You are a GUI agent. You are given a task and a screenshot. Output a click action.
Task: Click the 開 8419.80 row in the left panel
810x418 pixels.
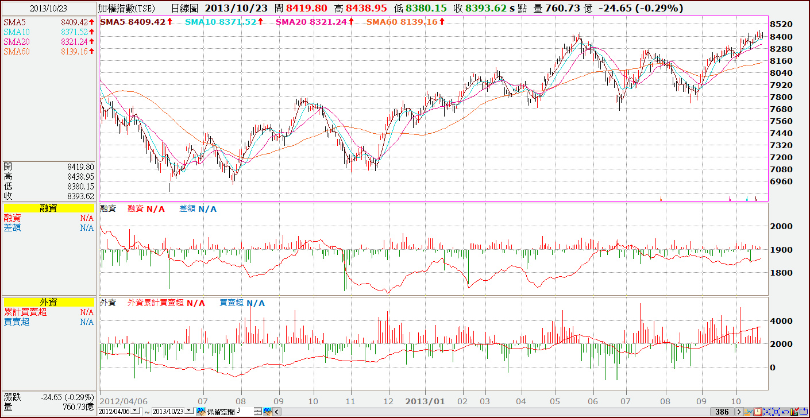48,167
